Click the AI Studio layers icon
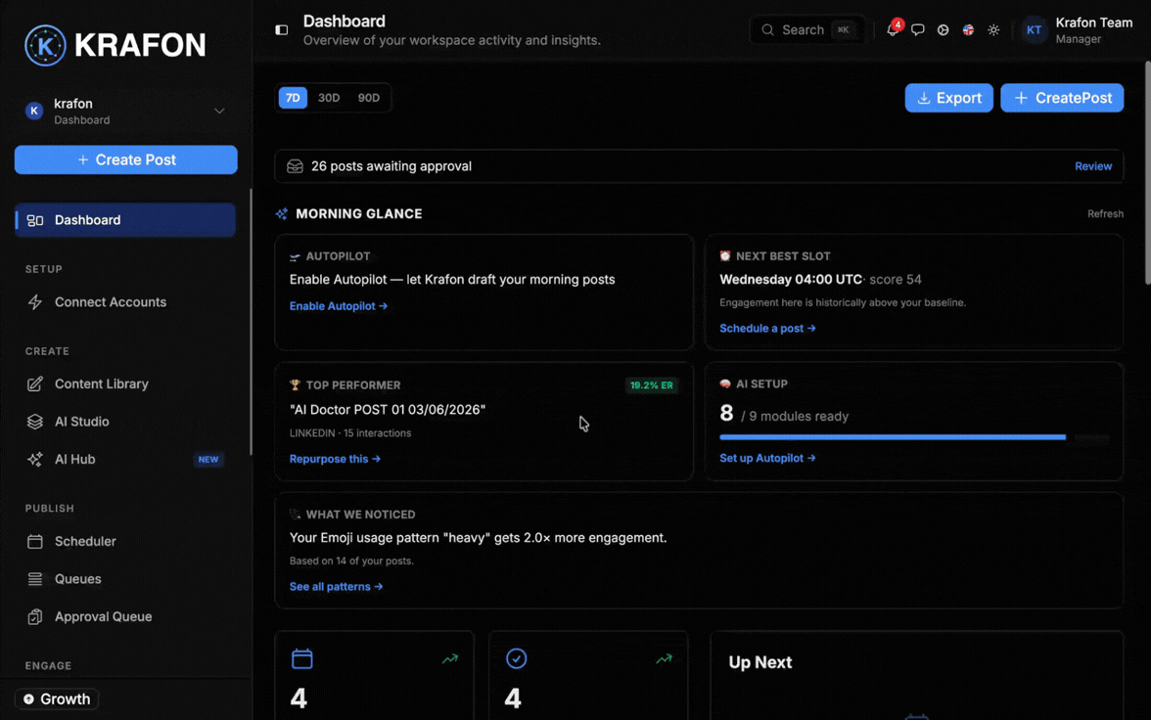The height and width of the screenshot is (720, 1151). tap(34, 422)
